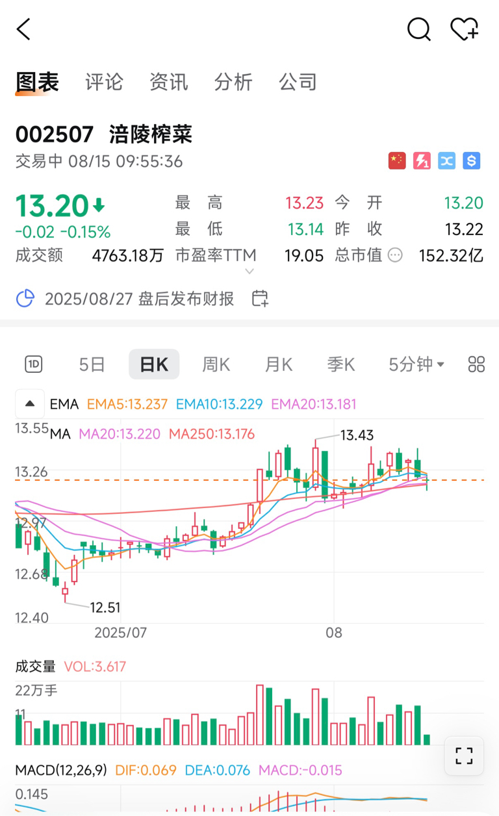Tap the EMA10:13.229 value
The width and height of the screenshot is (499, 816).
point(219,404)
